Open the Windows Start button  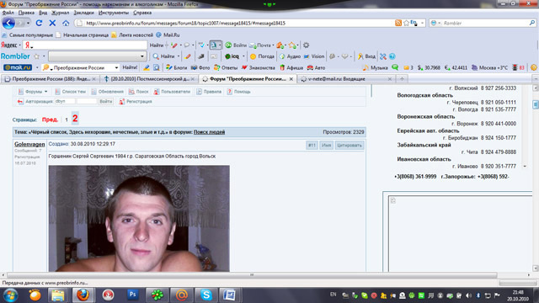(10, 295)
